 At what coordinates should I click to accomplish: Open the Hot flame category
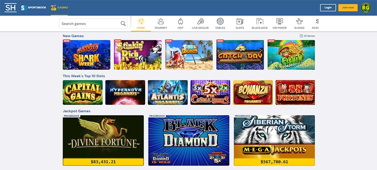(180, 21)
